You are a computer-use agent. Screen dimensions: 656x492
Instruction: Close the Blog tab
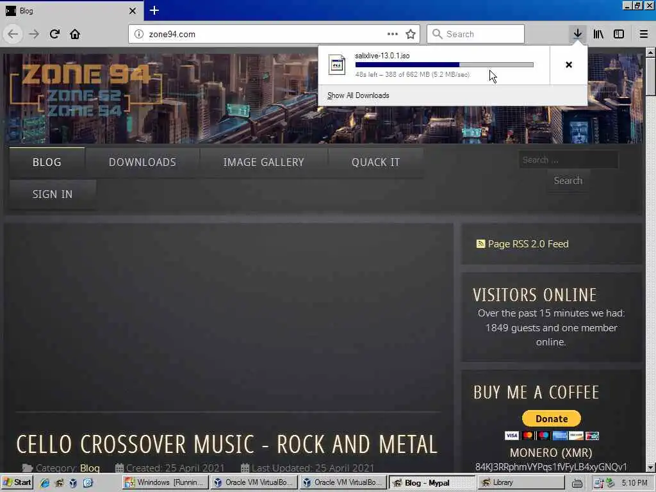point(132,11)
